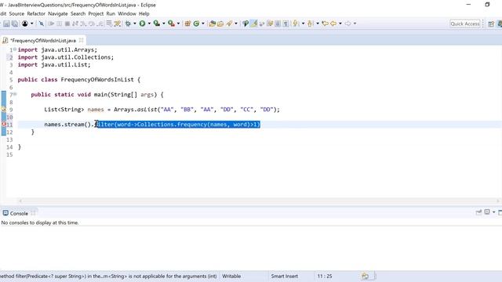Click the Suspend debug icon
Screen dimensions: 502x282
coord(60,23)
